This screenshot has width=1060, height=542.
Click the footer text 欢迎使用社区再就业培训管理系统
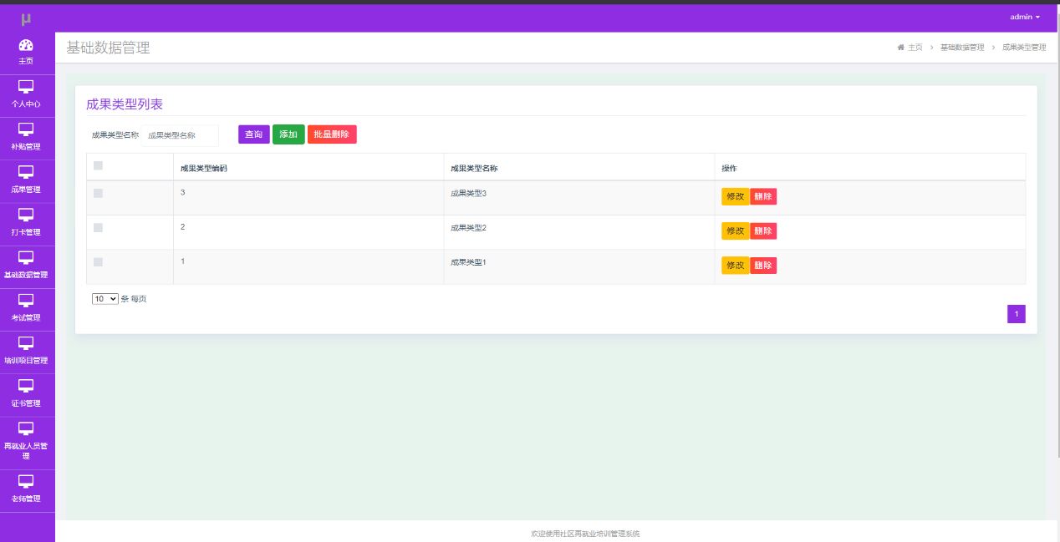585,533
